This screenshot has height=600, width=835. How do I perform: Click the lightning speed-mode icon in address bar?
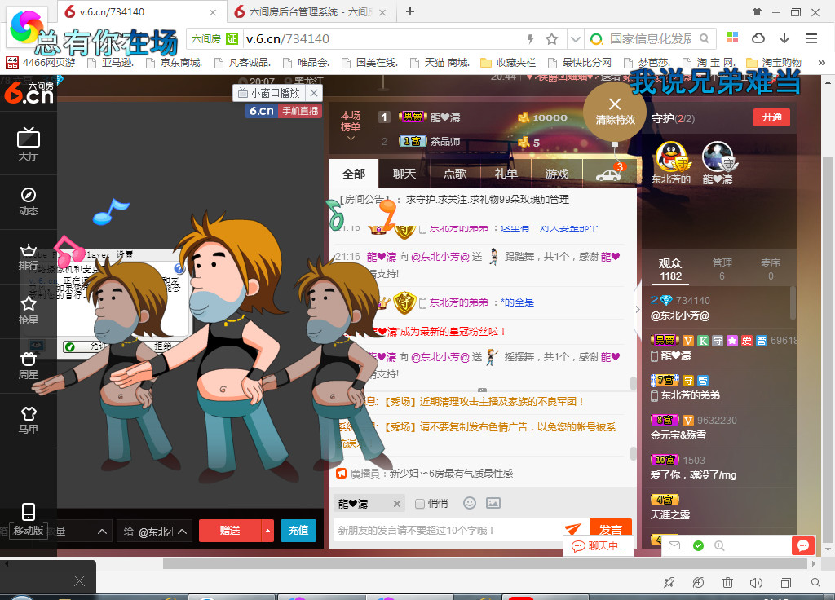click(x=530, y=39)
